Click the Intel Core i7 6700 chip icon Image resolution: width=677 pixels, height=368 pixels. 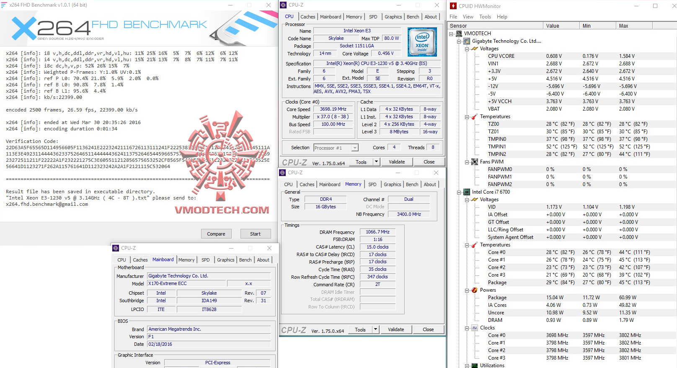pyautogui.click(x=467, y=192)
